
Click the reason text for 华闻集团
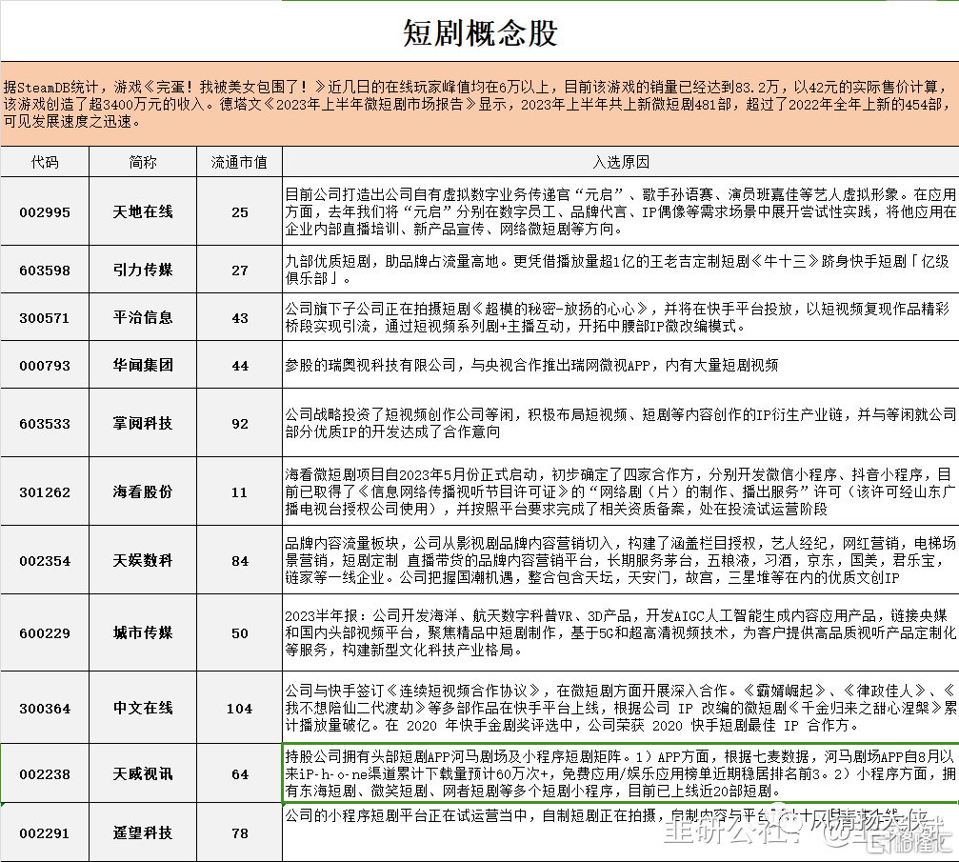tap(530, 365)
